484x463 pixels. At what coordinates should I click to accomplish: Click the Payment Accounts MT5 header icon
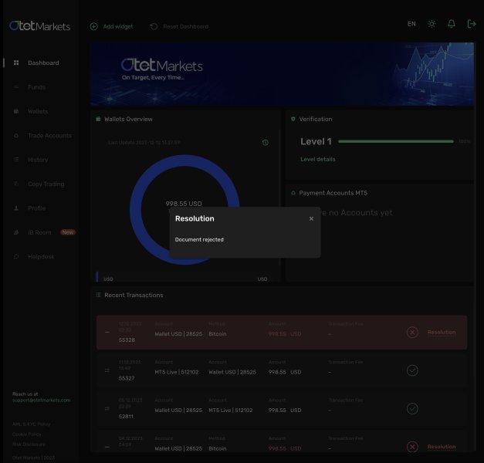coord(293,193)
